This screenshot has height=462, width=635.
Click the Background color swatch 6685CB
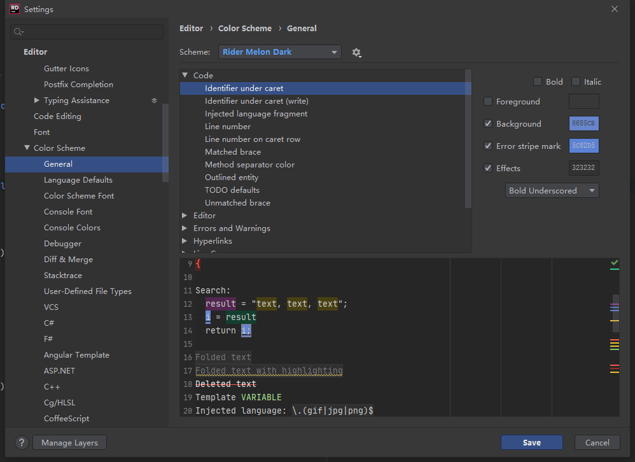pyautogui.click(x=583, y=123)
